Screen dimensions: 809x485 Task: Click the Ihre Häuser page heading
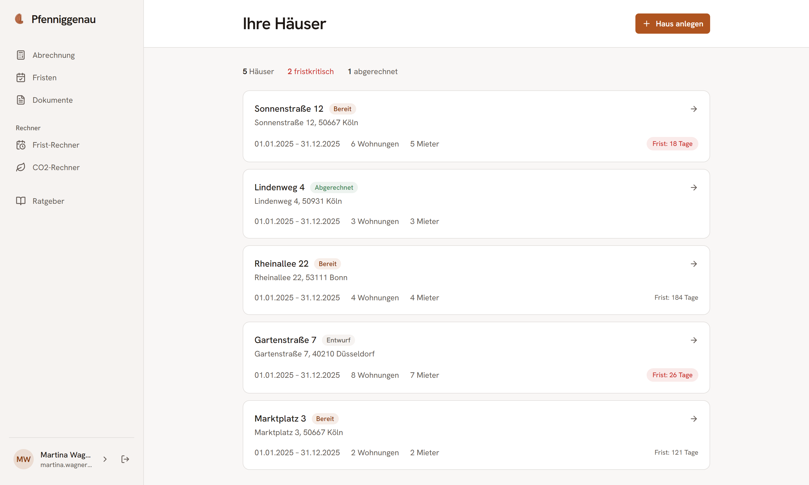coord(284,24)
